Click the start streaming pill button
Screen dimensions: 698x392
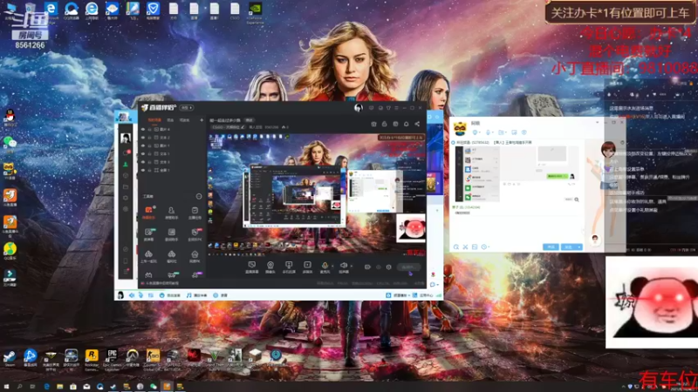[x=408, y=267]
